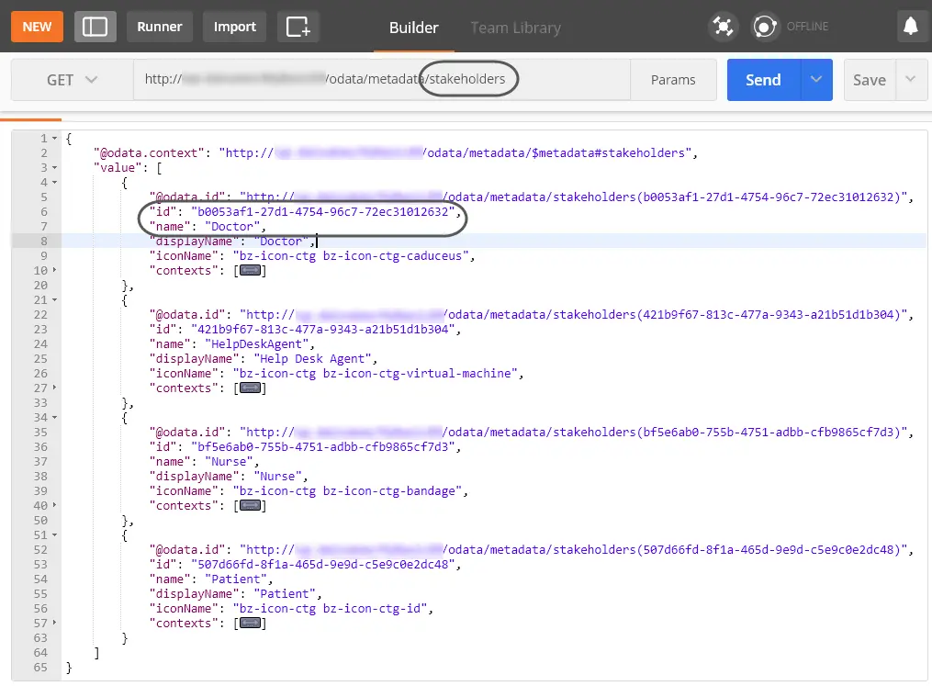Viewport: 932px width, 686px height.
Task: Click the Patient id value on line 53
Action: [x=322, y=565]
